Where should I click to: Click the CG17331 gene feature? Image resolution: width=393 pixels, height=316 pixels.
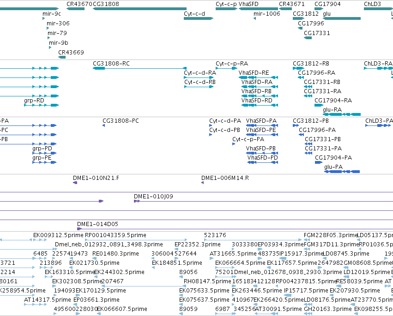tap(308, 38)
